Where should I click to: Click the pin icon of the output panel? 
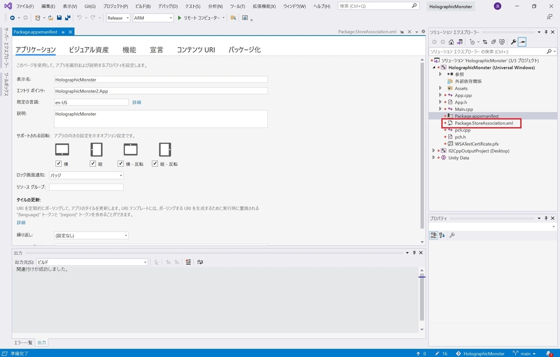click(x=414, y=253)
